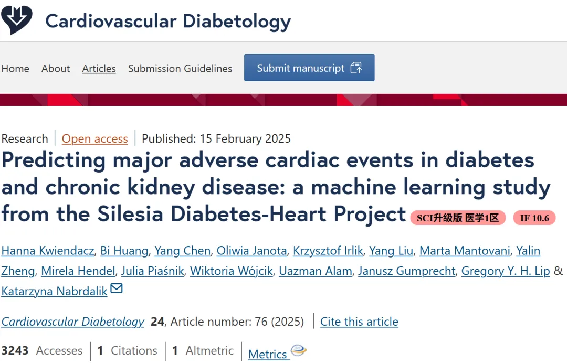Open author Gregory Y. H. Lip link
567x364 pixels.
tap(506, 271)
